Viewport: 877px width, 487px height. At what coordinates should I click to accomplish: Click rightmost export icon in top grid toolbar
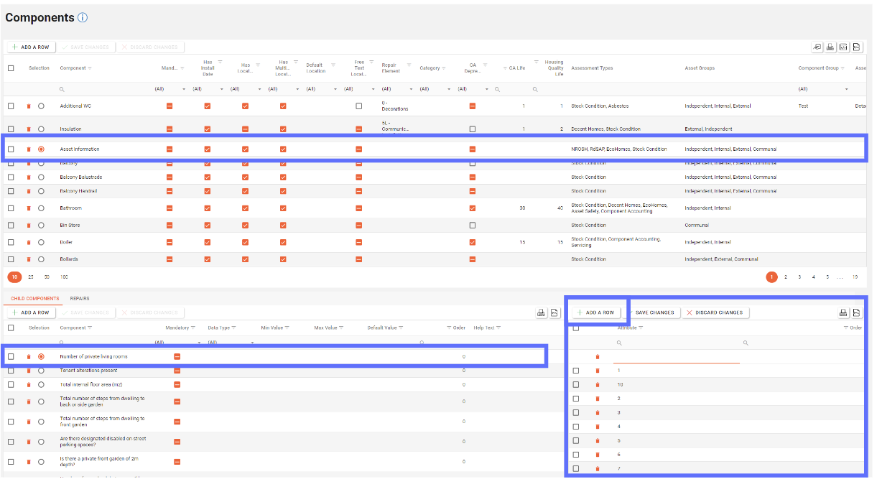click(857, 47)
